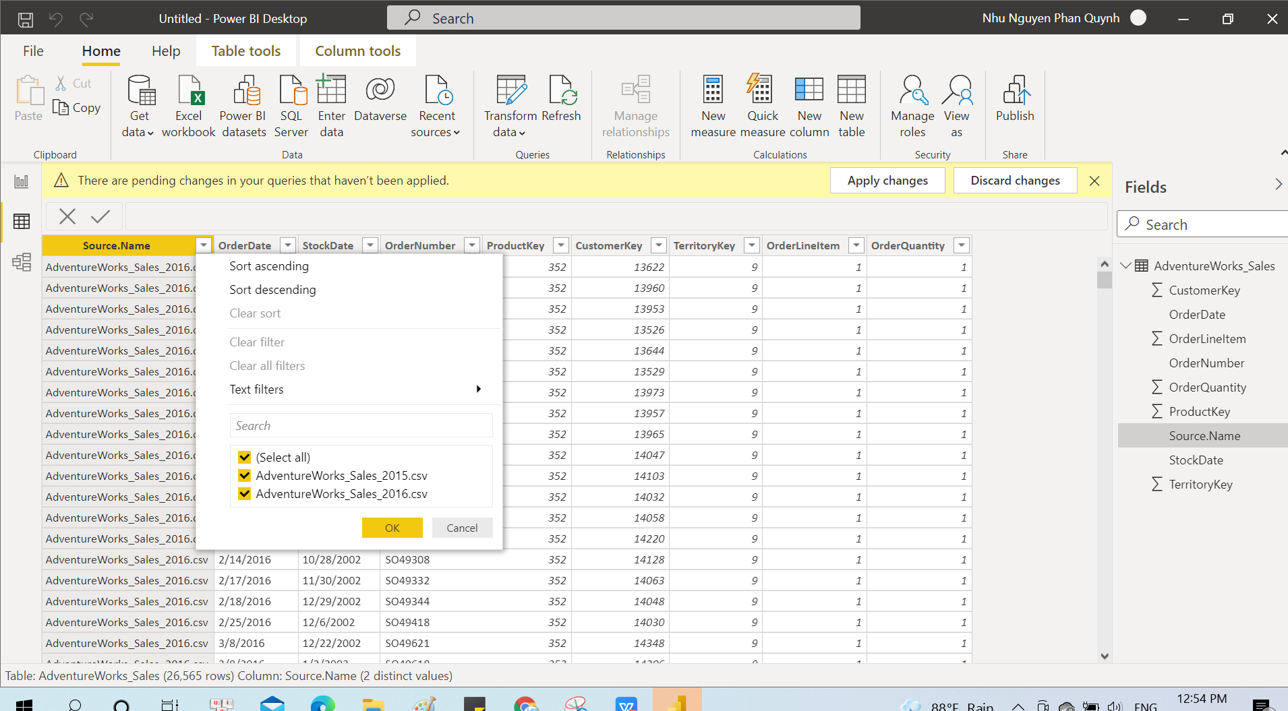This screenshot has height=711, width=1288.
Task: Refresh the data
Action: click(x=561, y=100)
